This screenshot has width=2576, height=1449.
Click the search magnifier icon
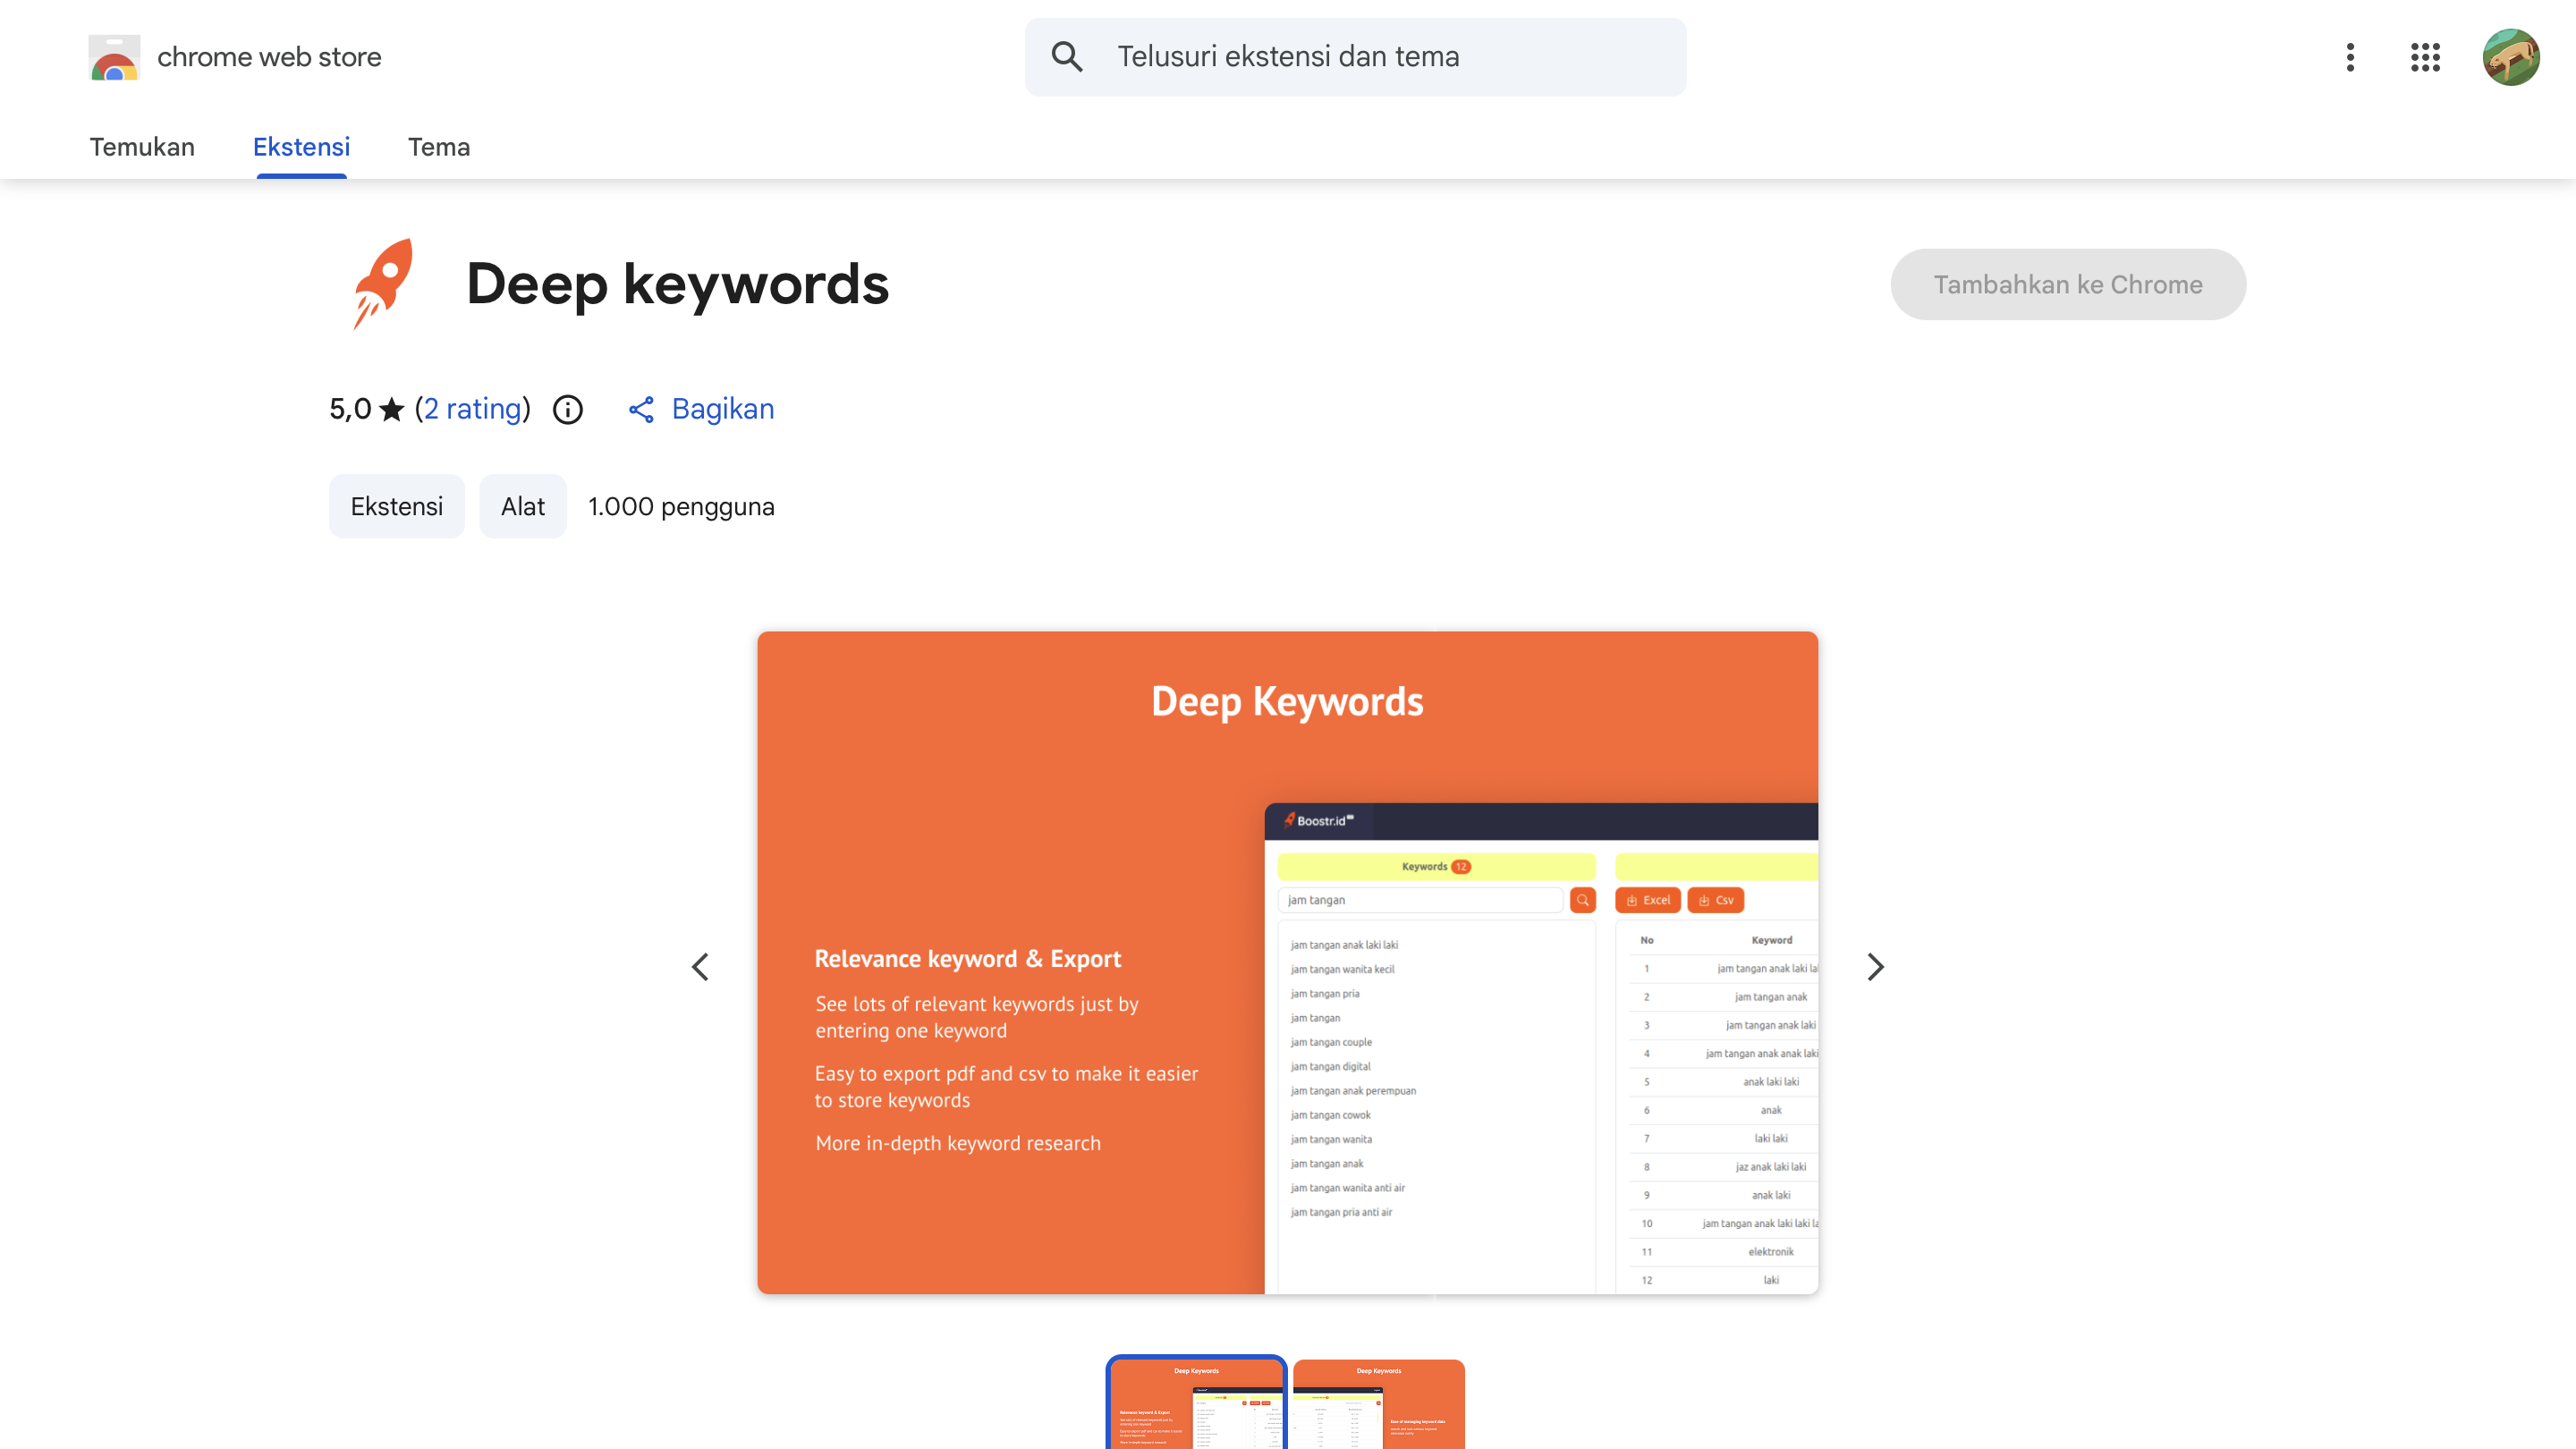1067,57
